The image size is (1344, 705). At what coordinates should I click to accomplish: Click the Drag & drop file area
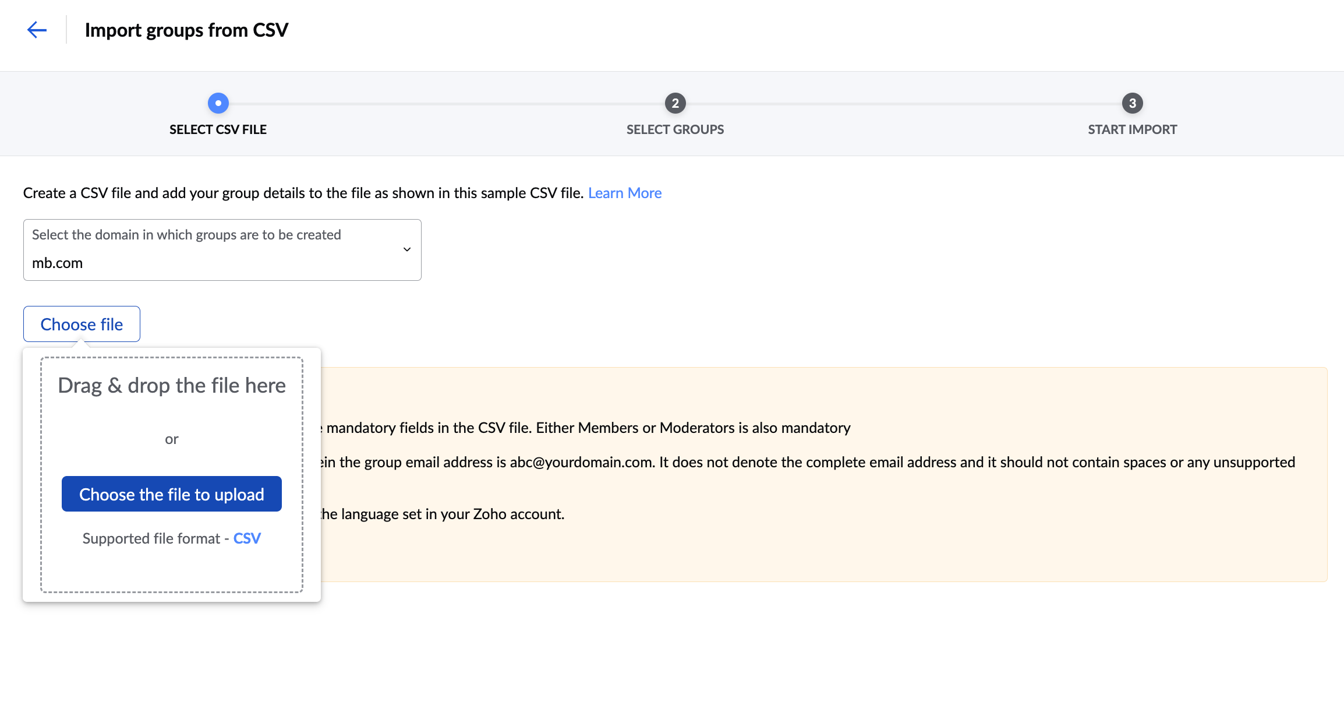[172, 386]
